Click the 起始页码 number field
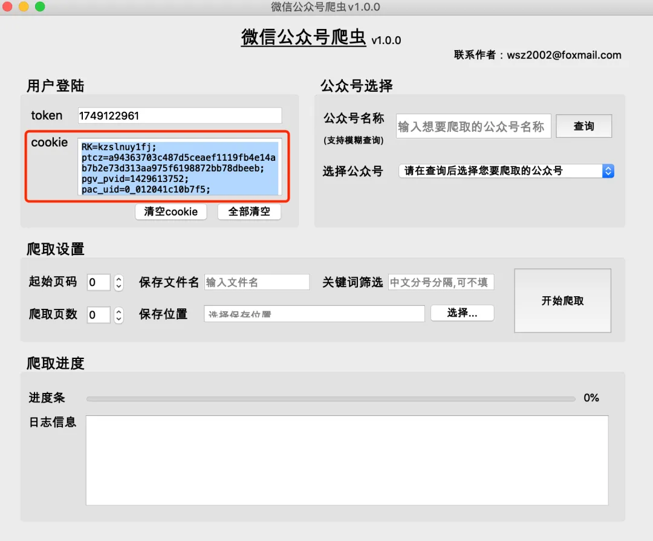 pos(99,282)
